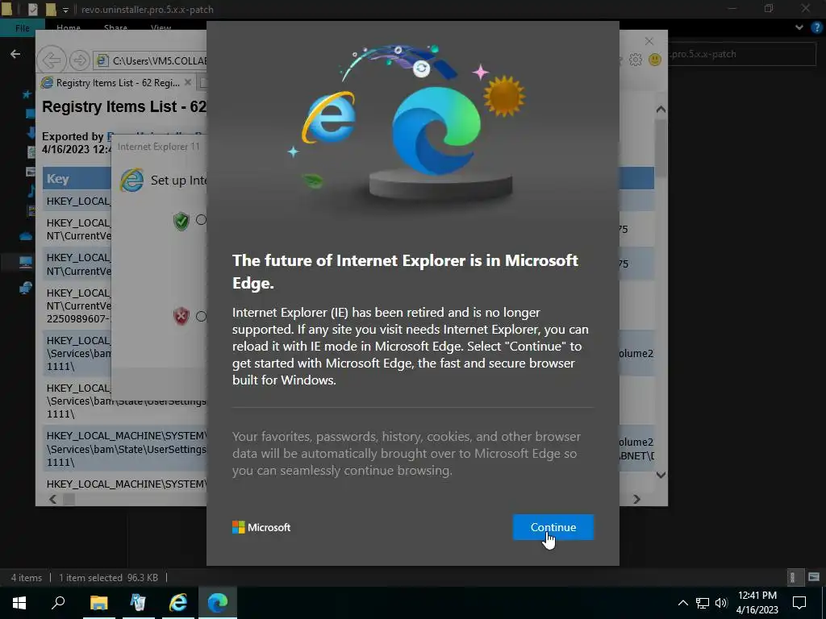Open the notification center
Screen dimensions: 826x619
point(799,603)
